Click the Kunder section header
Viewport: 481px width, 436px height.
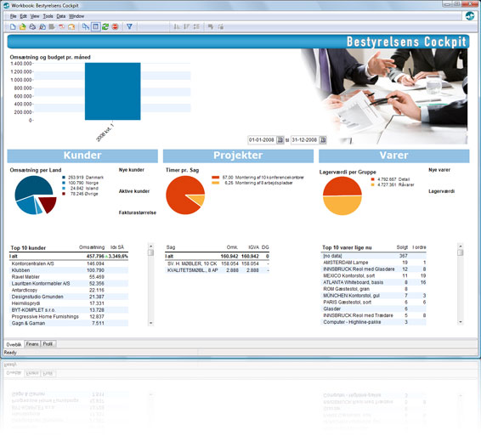tap(82, 156)
